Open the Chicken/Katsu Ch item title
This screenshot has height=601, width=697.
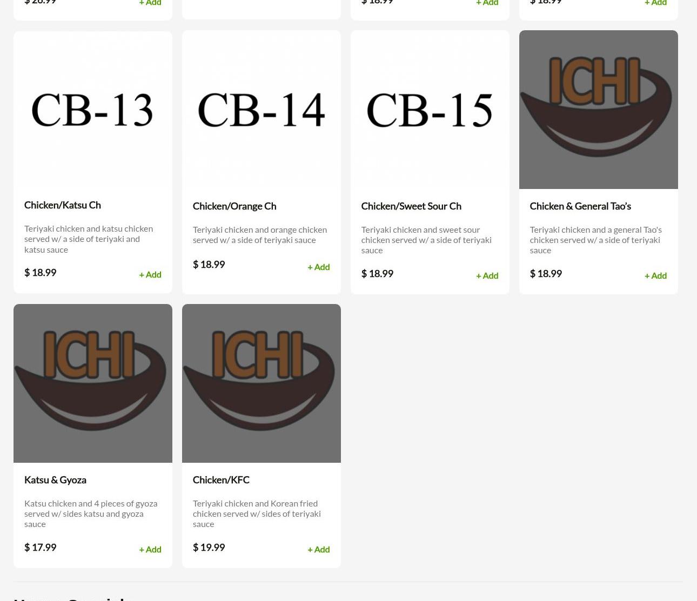click(x=63, y=205)
